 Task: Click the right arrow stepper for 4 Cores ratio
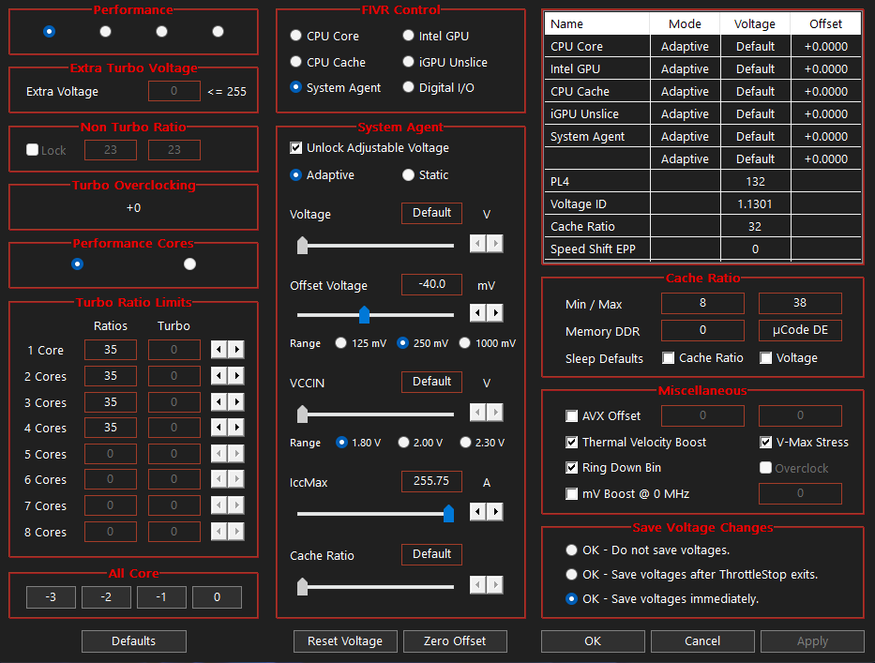[236, 428]
